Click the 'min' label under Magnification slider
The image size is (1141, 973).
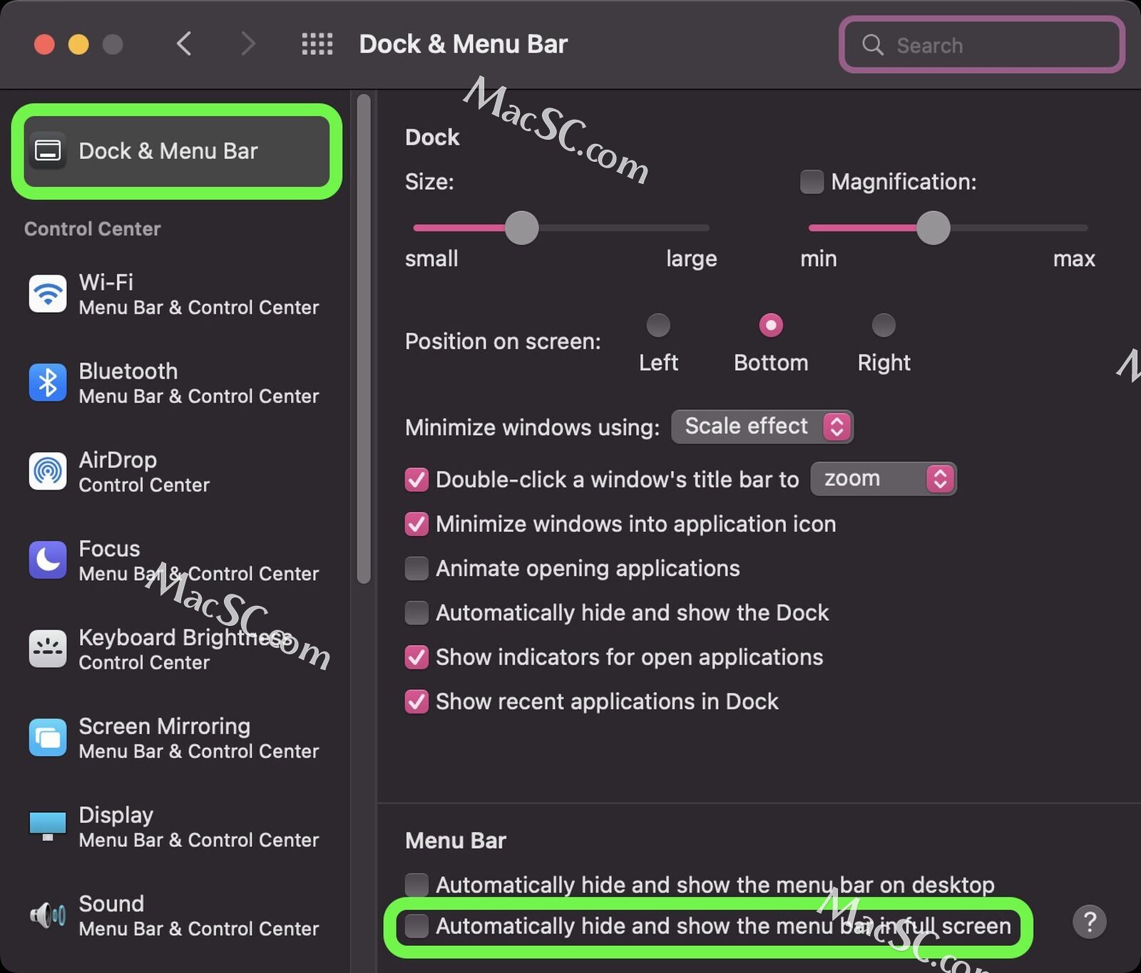(x=819, y=259)
